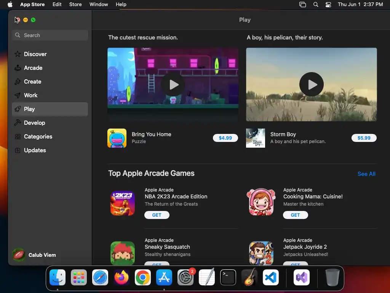The image size is (390, 293).
Task: Click the Calub Viem account avatar
Action: pyautogui.click(x=19, y=255)
